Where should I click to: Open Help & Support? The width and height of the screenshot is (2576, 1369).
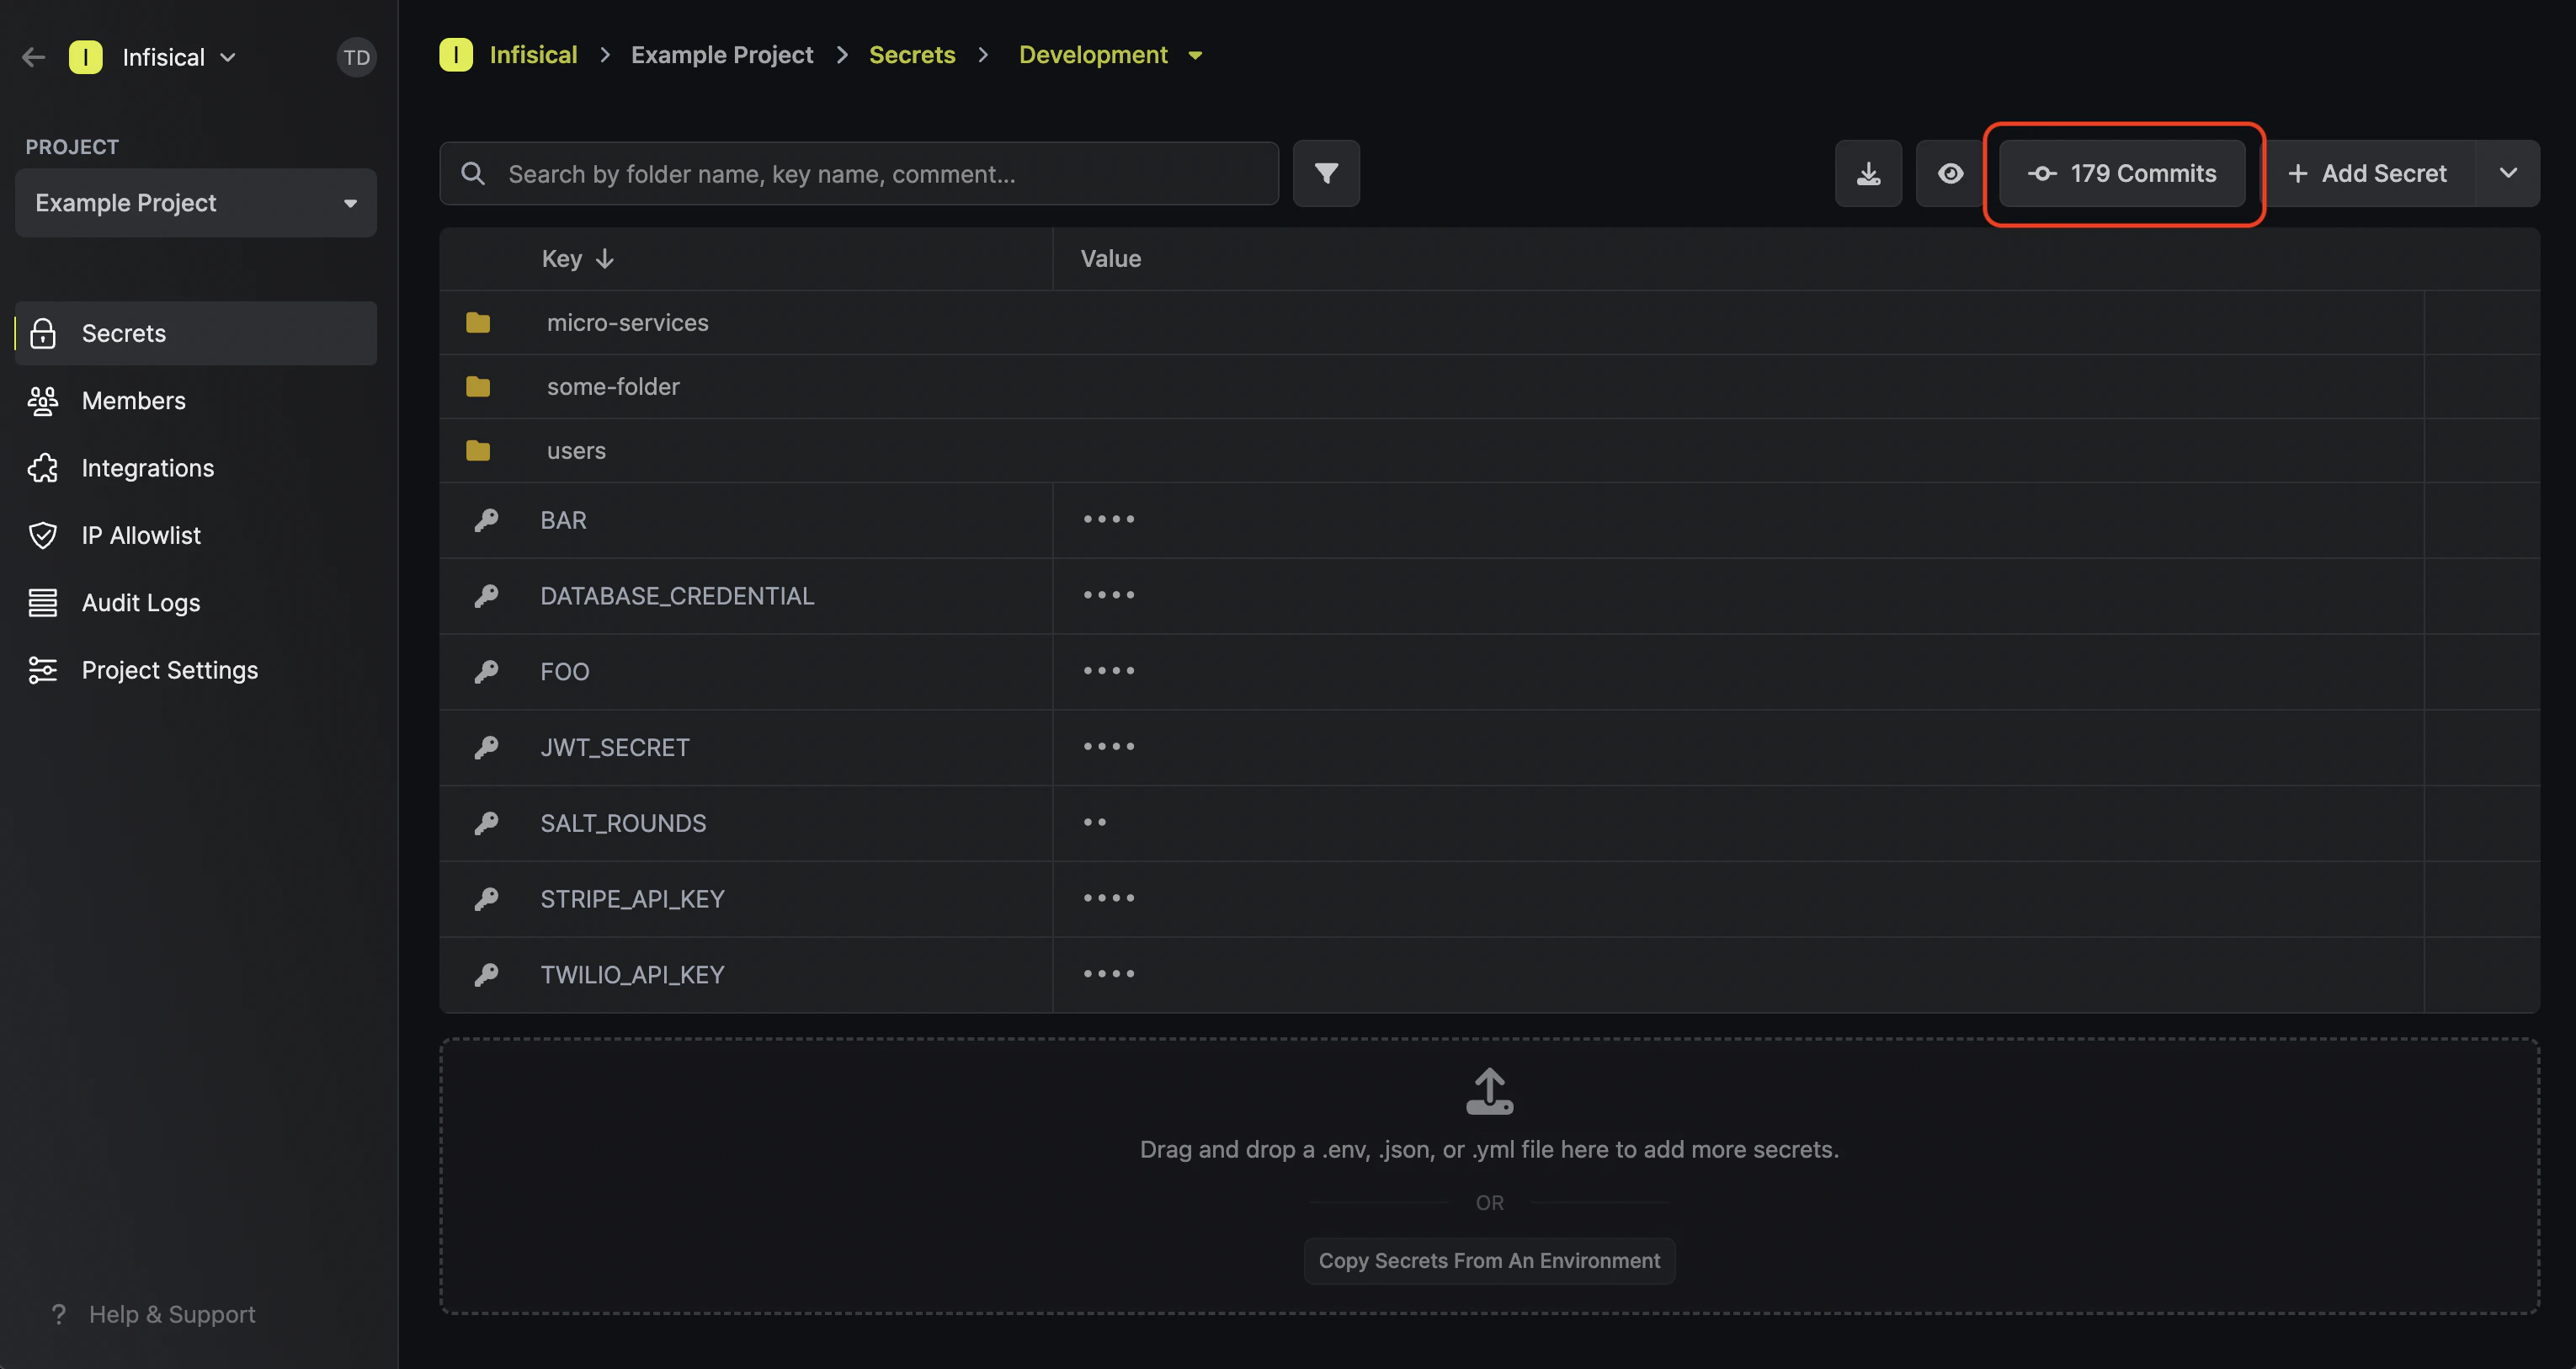tap(153, 1314)
